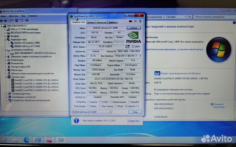Click the Bus Interface question mark

[140, 56]
